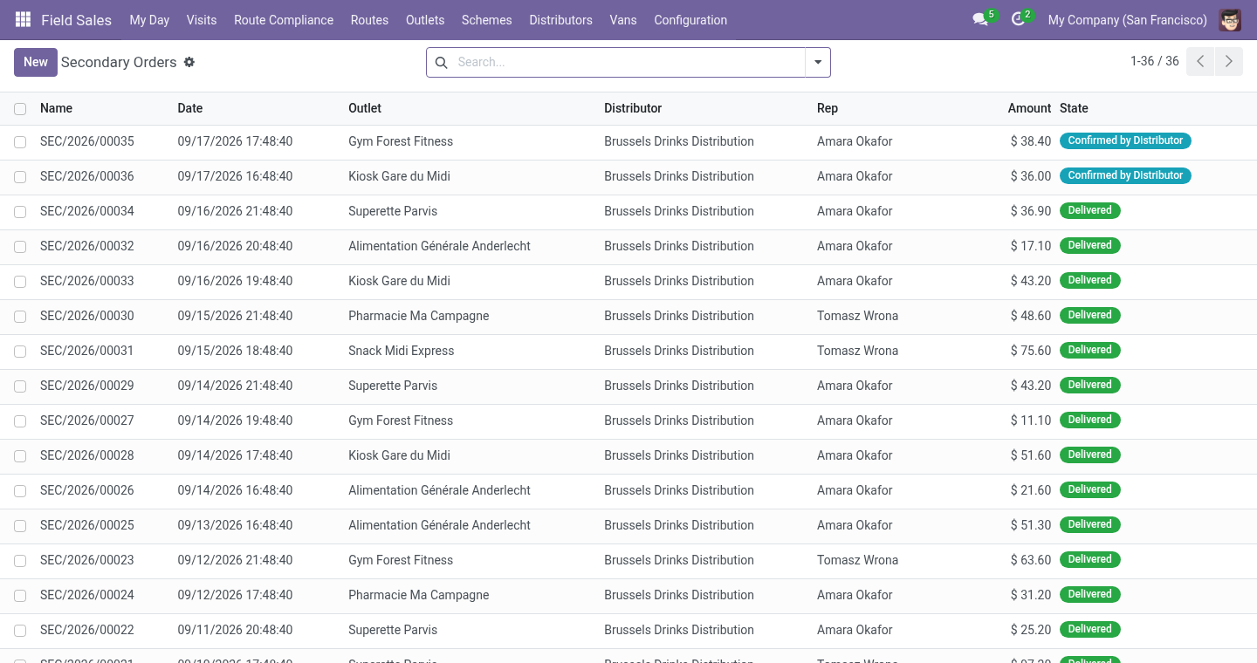The height and width of the screenshot is (663, 1257).
Task: Tick the checkbox for SEC/2026/00036
Action: click(x=20, y=177)
